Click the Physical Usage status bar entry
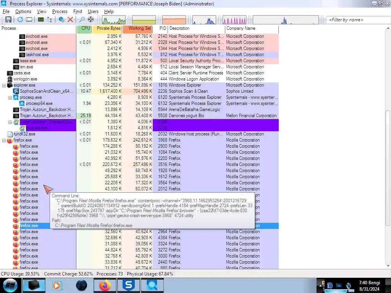 (150, 274)
